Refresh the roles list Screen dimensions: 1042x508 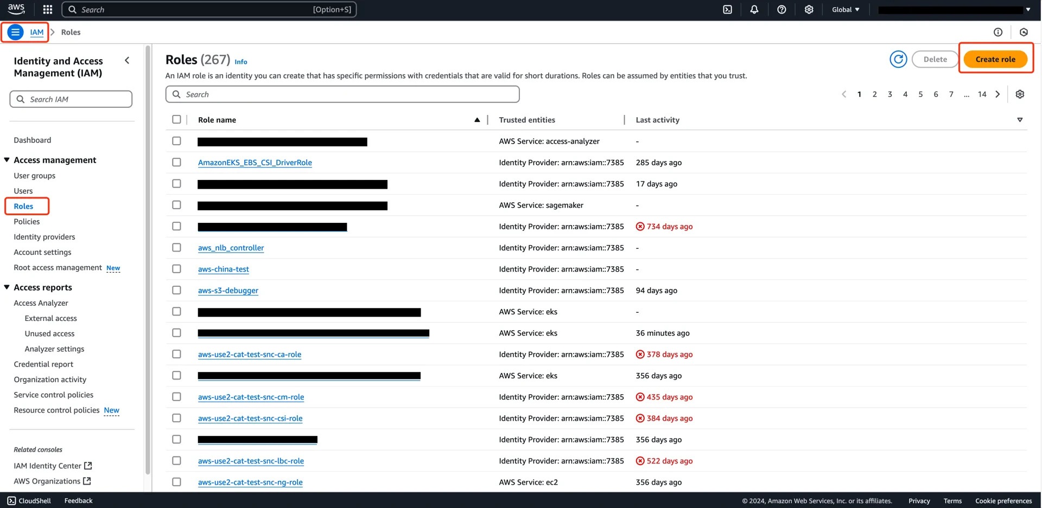[x=898, y=59]
